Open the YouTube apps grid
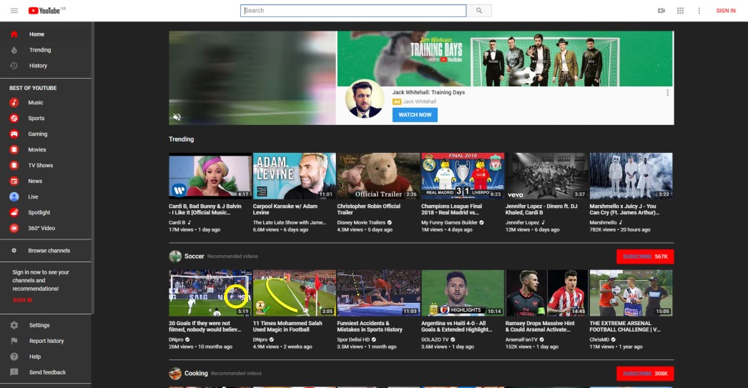 click(x=680, y=11)
